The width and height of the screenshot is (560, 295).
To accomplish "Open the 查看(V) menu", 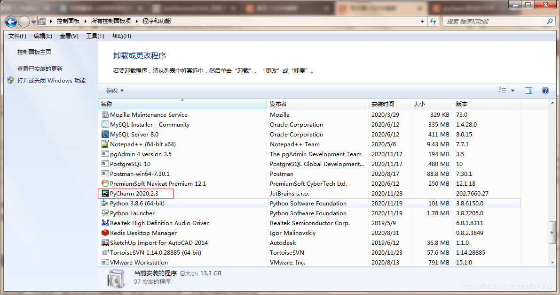I will (69, 36).
